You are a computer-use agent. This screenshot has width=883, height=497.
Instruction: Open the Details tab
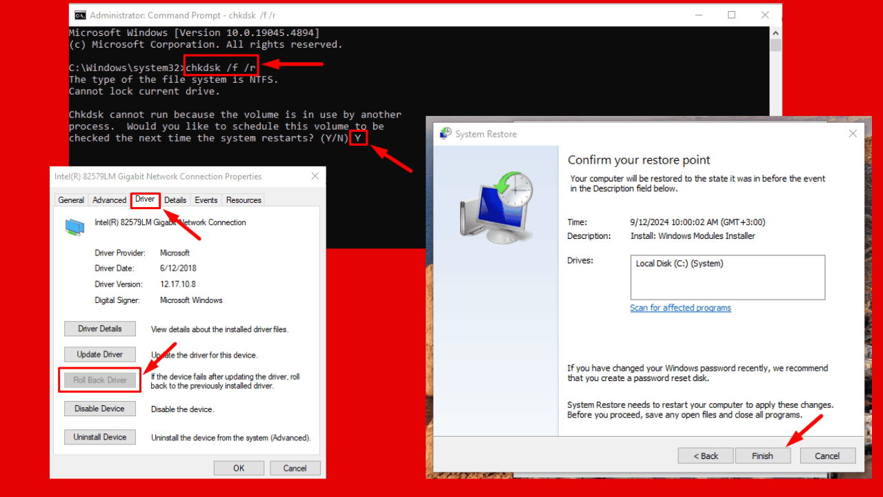pos(175,199)
